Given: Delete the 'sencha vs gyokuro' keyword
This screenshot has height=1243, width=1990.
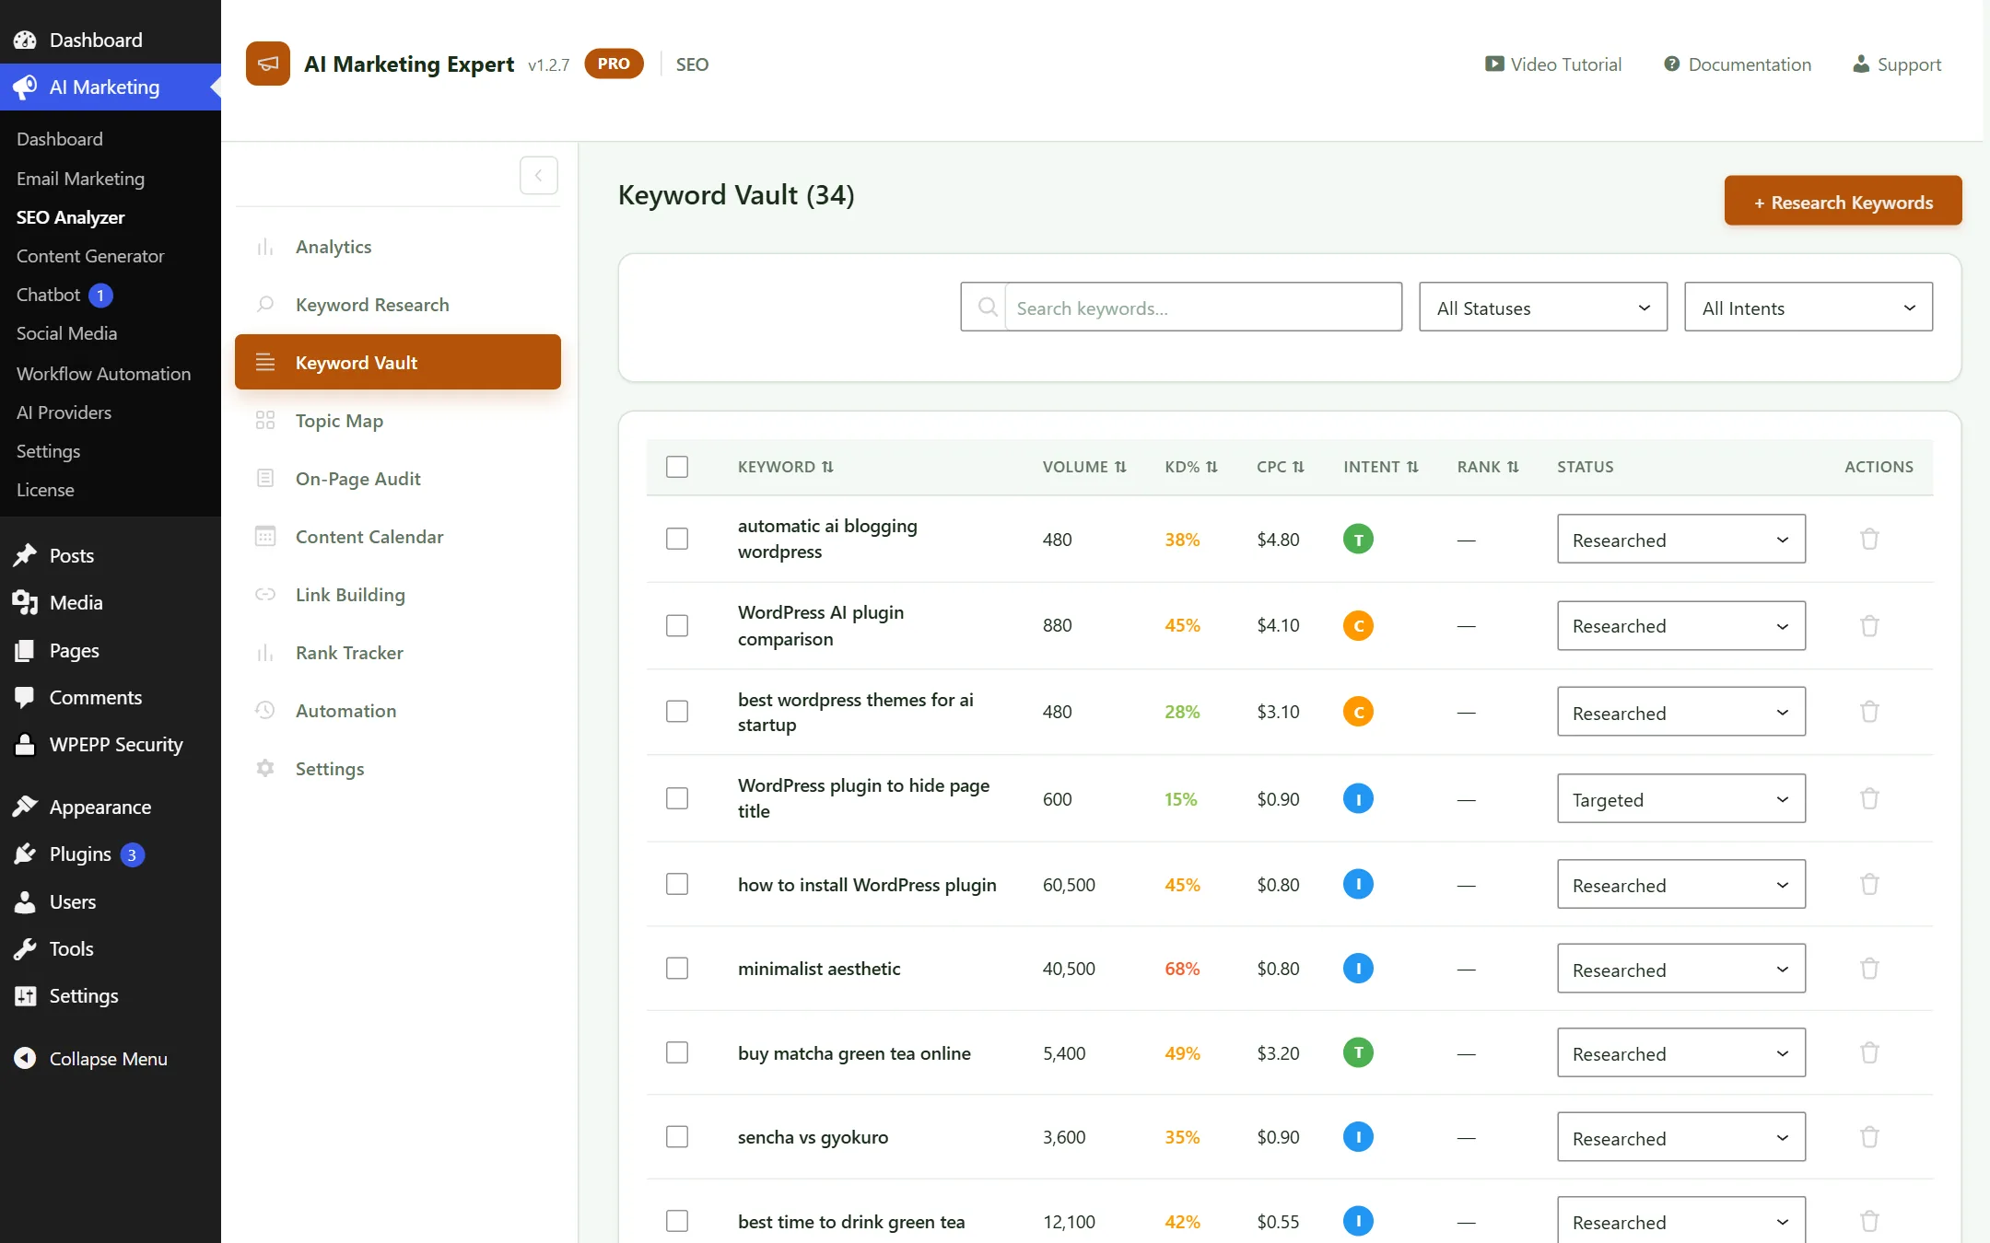Looking at the screenshot, I should [1869, 1137].
